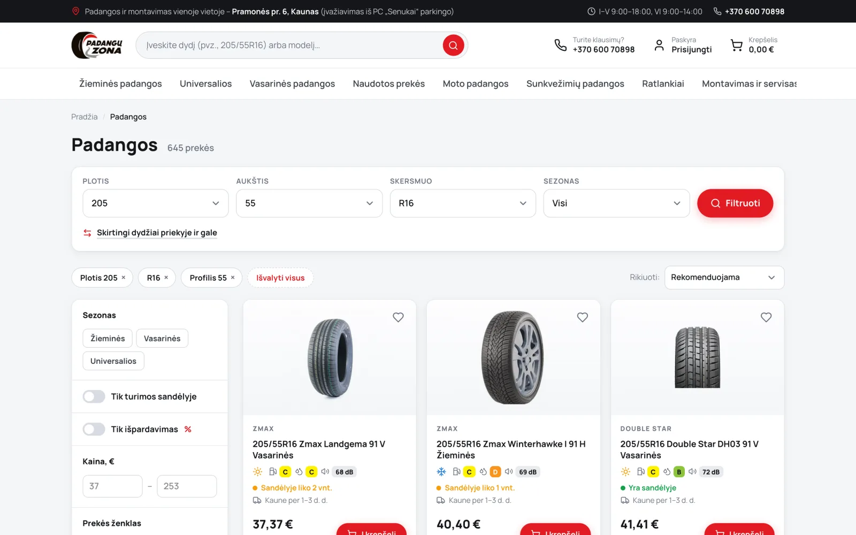Open Rikiuoti sort dropdown Rekomenduojama
856x535 pixels.
pyautogui.click(x=724, y=278)
